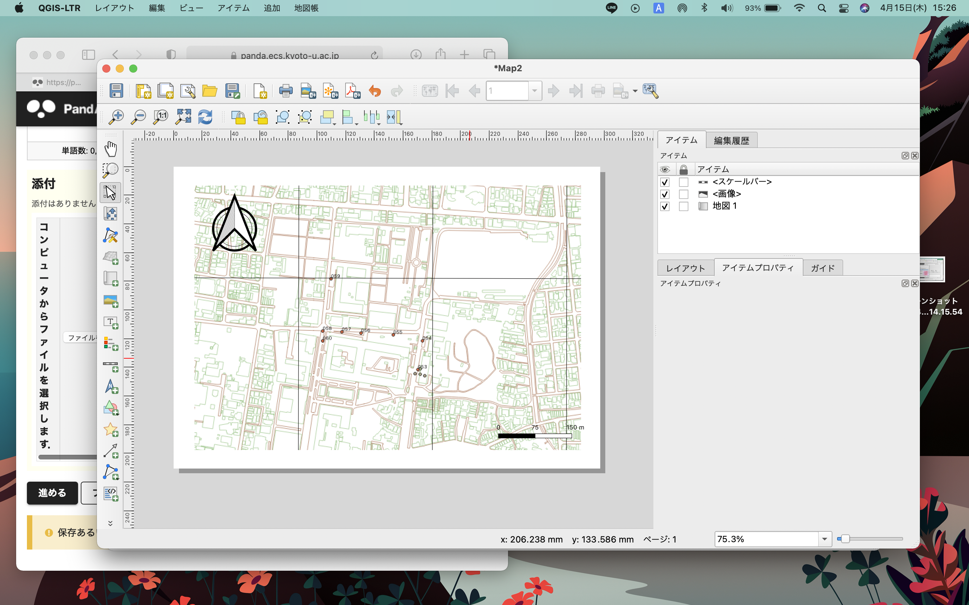Click the Zoom Full icon
This screenshot has width=969, height=605.
[183, 117]
